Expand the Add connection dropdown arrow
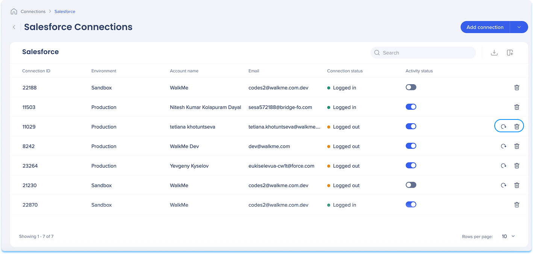Image resolution: width=533 pixels, height=254 pixels. (519, 27)
